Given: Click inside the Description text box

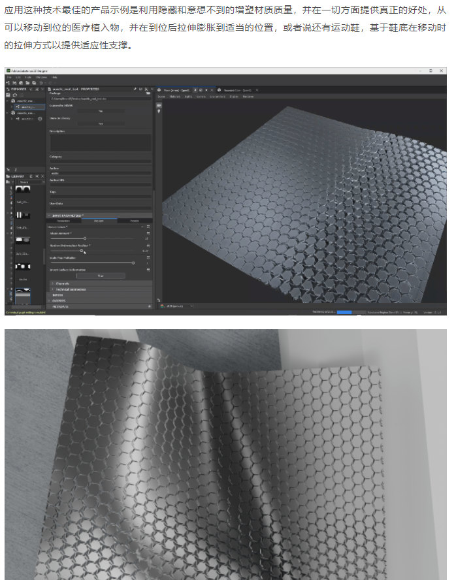Looking at the screenshot, I should 101,143.
